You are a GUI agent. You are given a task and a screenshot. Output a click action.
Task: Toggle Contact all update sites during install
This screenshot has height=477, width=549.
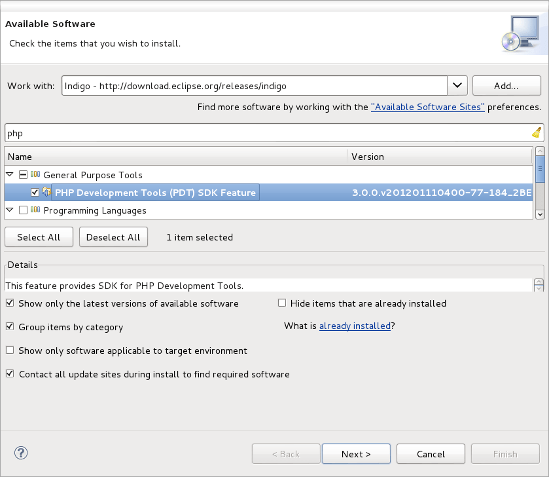click(x=10, y=373)
